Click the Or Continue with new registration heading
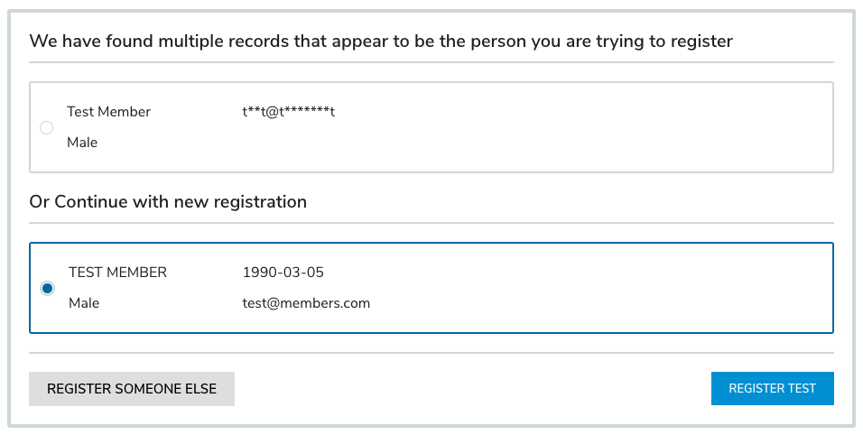This screenshot has height=435, width=863. [x=168, y=201]
